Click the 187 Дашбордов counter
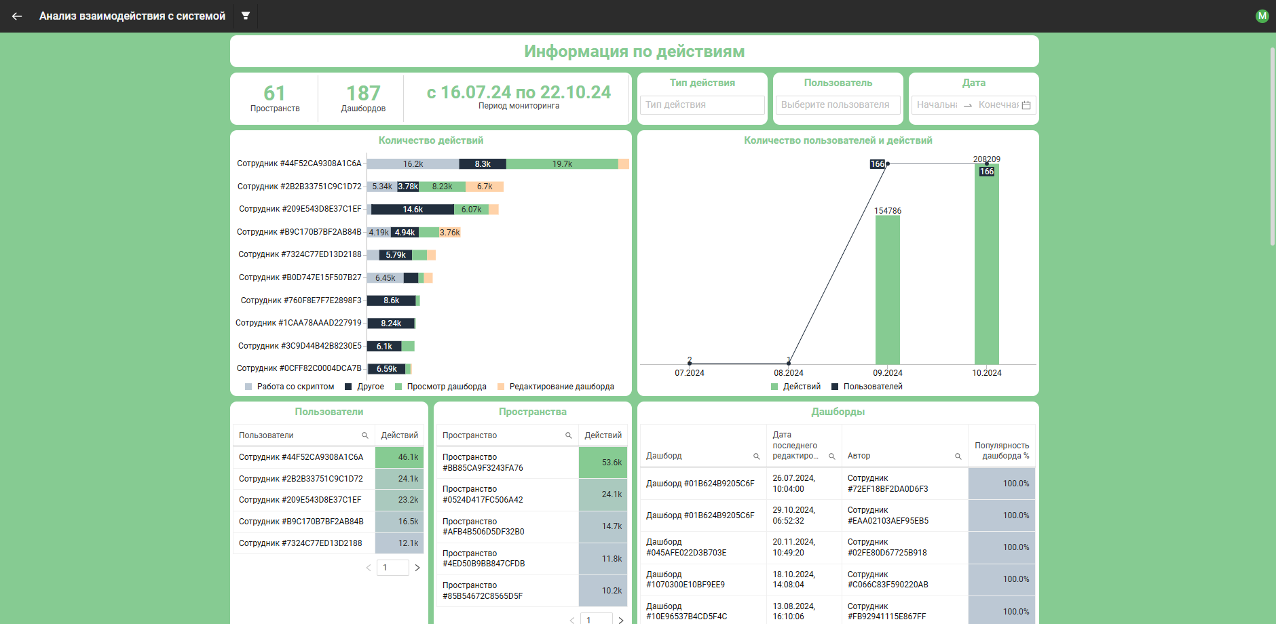The width and height of the screenshot is (1276, 624). click(363, 98)
